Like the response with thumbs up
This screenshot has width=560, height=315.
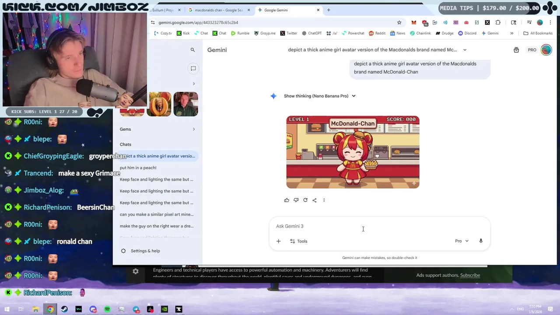(x=287, y=200)
